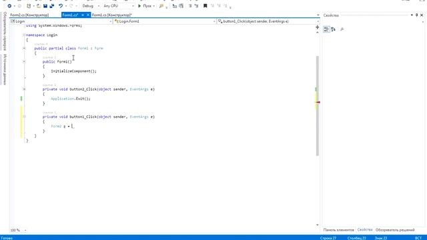The height and width of the screenshot is (240, 427).
Task: Start debugging with the green Пуск button
Action: tap(145, 6)
